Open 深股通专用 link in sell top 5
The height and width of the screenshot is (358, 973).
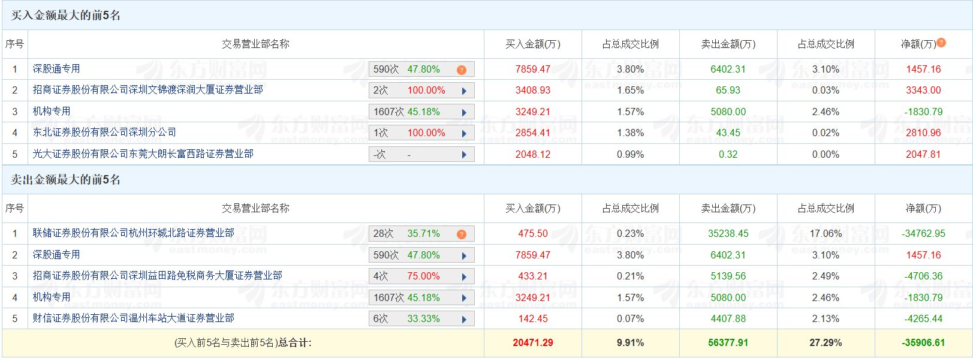[56, 255]
